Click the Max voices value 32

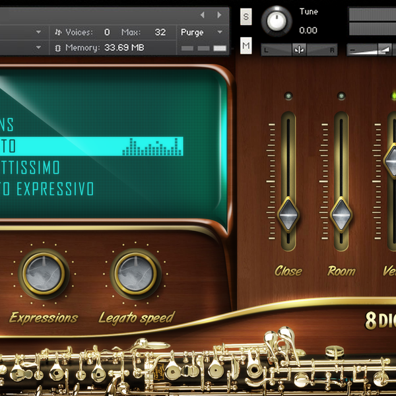(x=160, y=32)
